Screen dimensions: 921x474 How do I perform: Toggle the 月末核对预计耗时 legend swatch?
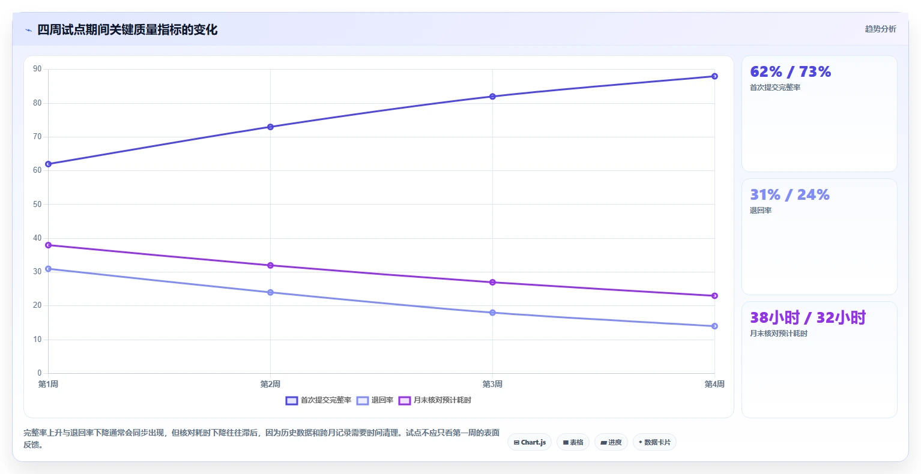tap(405, 401)
